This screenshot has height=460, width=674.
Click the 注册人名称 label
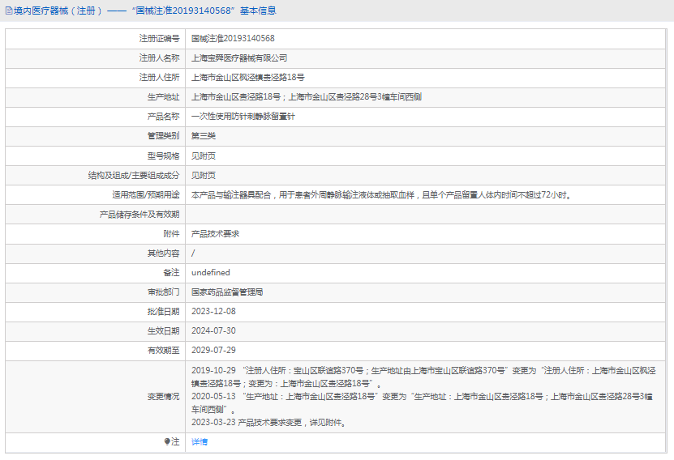pos(160,58)
